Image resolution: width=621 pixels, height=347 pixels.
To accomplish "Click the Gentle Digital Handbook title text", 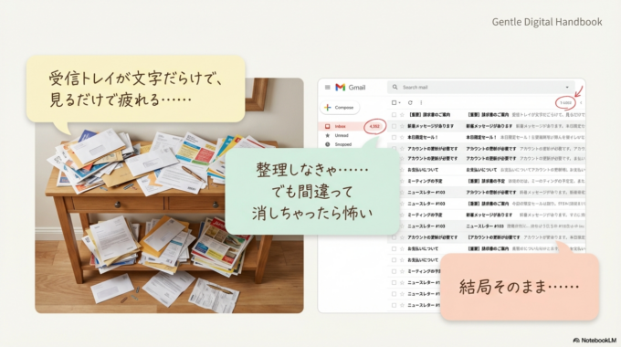I will click(x=547, y=22).
